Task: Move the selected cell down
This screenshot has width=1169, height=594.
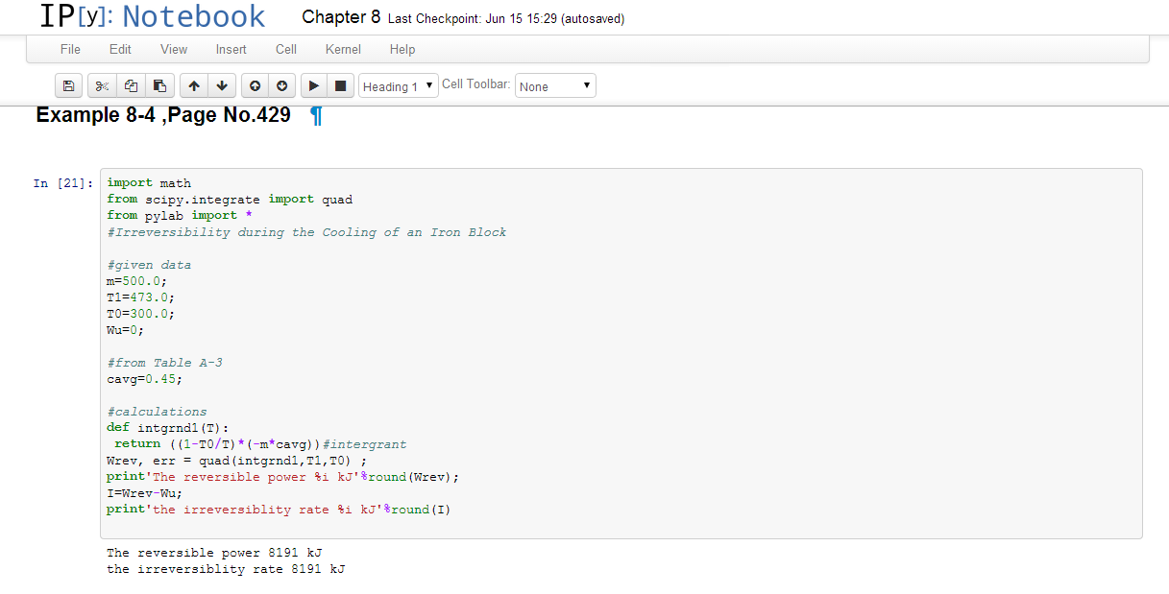Action: (222, 86)
